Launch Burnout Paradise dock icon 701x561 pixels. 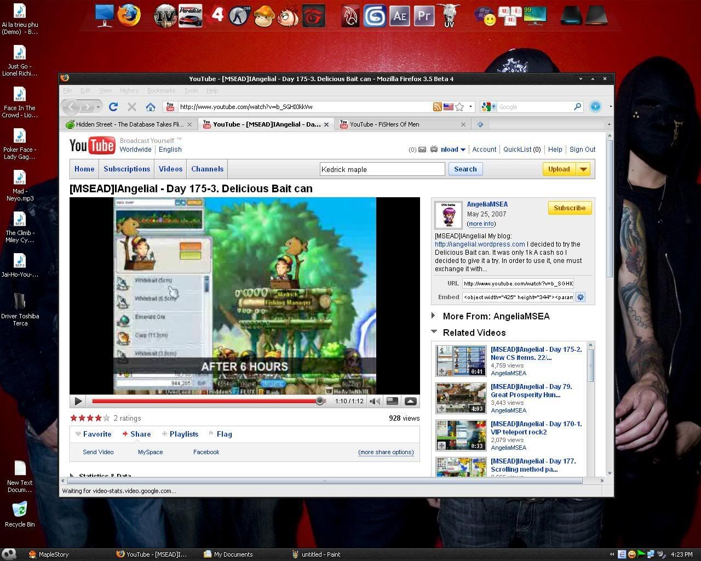tap(190, 15)
